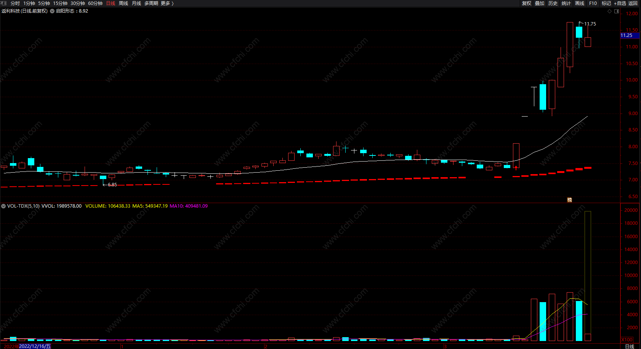Select the 日线 daily chart tab

coord(111,3)
